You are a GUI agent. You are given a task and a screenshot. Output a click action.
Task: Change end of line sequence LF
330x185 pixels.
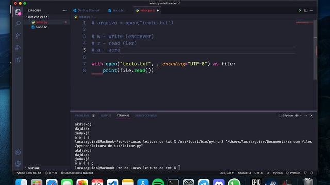[268, 173]
